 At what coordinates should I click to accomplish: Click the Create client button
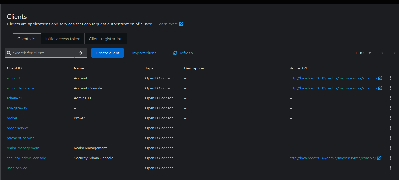click(x=107, y=53)
